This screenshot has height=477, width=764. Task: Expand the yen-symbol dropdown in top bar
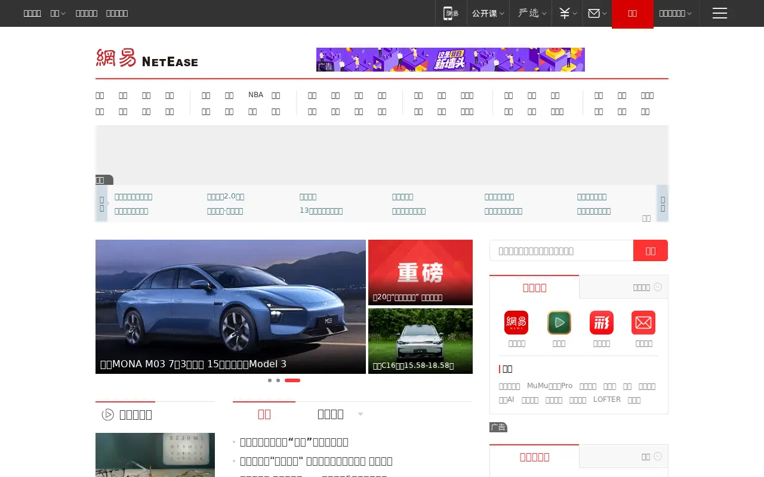[x=568, y=13]
